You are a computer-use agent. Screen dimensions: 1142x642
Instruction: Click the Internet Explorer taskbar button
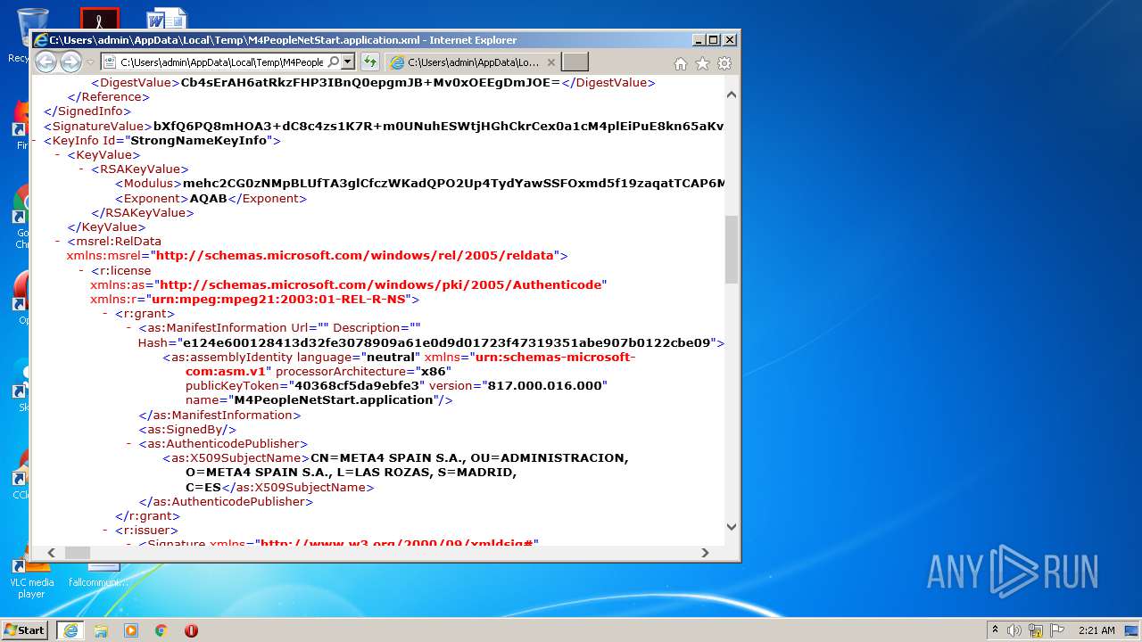tap(70, 630)
